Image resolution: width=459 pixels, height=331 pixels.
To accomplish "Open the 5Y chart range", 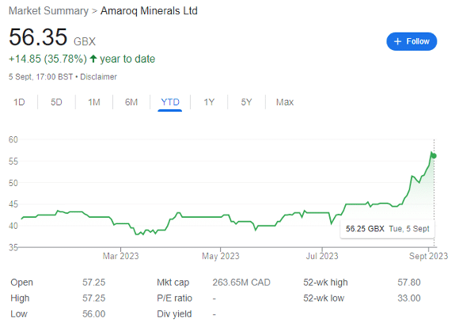I will 246,102.
